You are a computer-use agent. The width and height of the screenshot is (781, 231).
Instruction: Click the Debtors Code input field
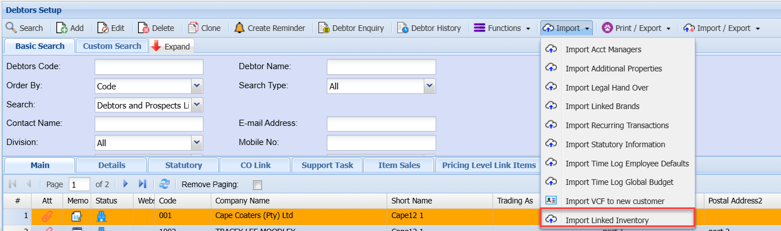(x=149, y=67)
